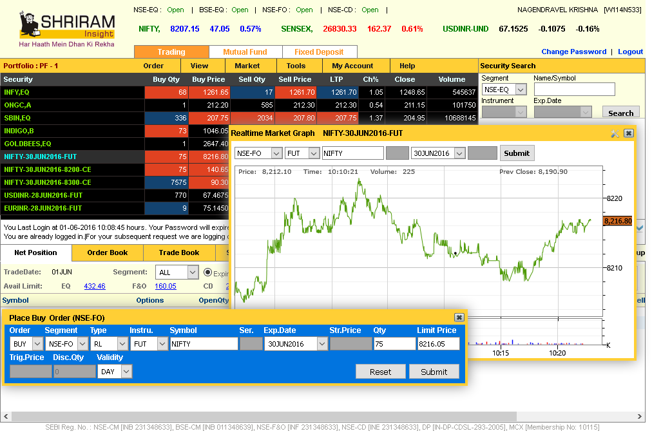Submit the buy order
This screenshot has width=652, height=438.
pyautogui.click(x=434, y=372)
